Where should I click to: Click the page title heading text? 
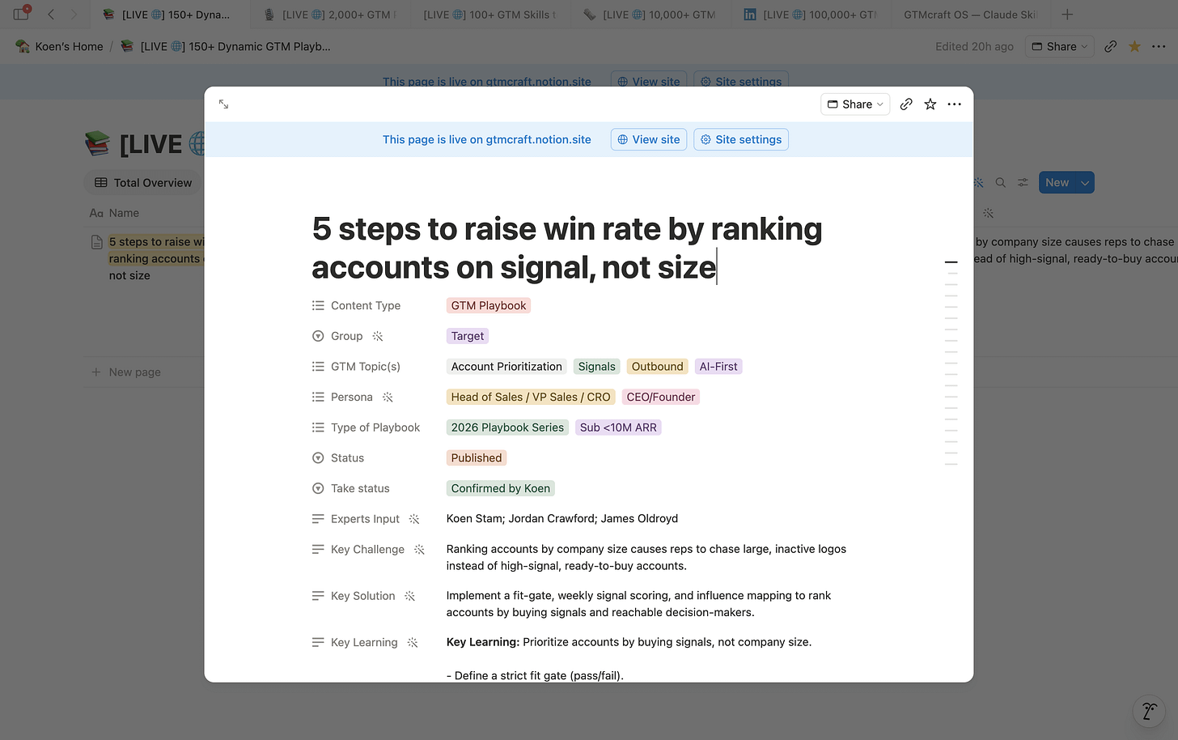click(x=566, y=248)
